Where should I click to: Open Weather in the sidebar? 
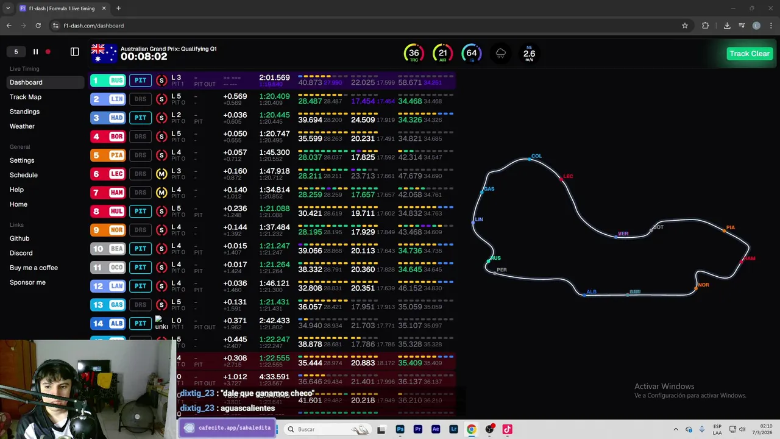22,126
